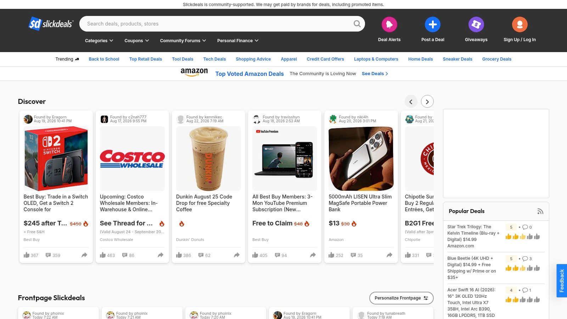The height and width of the screenshot is (319, 567).
Task: Click the Slickdeals logo
Action: (x=51, y=24)
